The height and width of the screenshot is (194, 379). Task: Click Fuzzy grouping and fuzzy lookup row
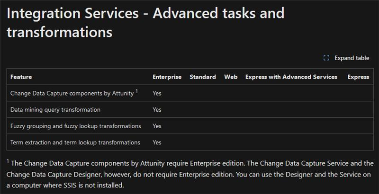(x=76, y=126)
